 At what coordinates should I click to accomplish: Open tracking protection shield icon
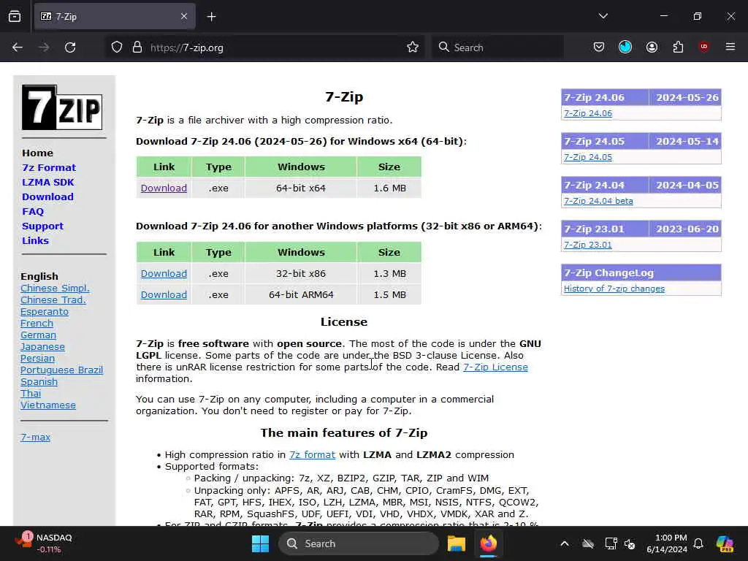pyautogui.click(x=117, y=47)
